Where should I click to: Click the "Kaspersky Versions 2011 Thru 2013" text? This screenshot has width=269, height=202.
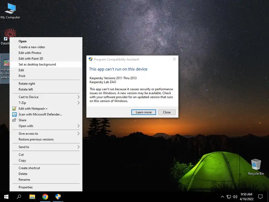tap(113, 78)
